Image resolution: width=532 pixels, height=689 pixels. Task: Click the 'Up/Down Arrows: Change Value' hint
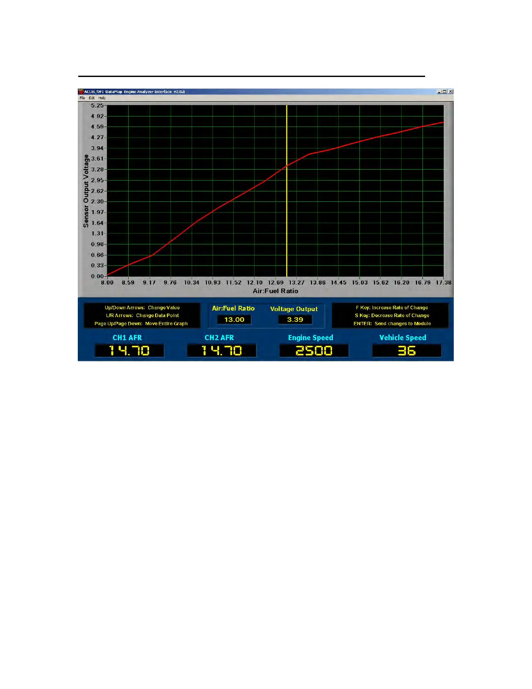[142, 308]
